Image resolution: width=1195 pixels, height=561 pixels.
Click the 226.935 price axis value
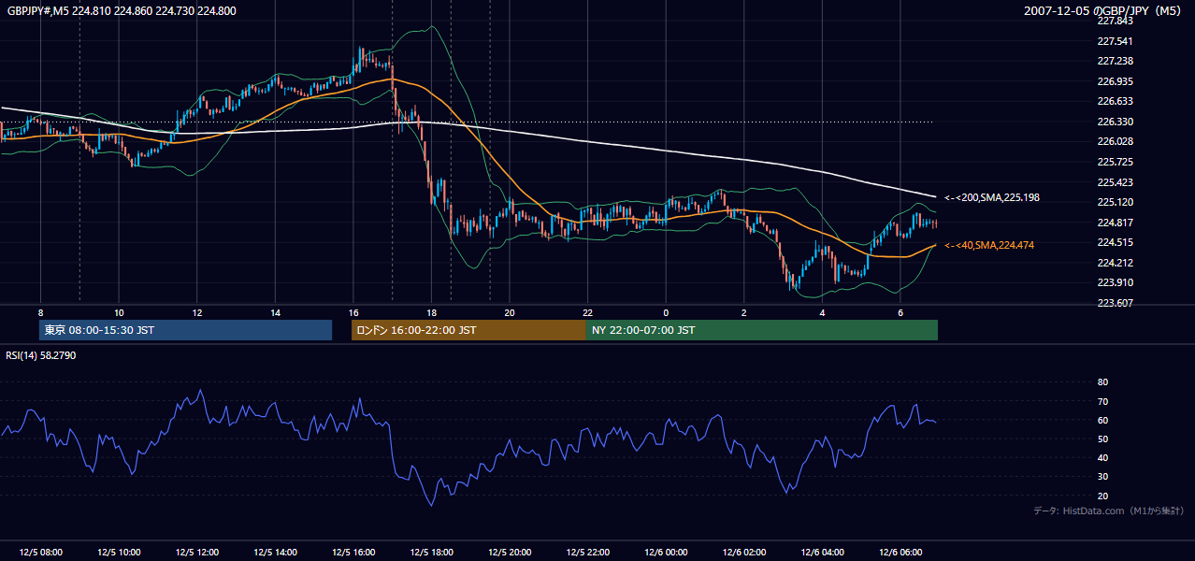pyautogui.click(x=1116, y=81)
